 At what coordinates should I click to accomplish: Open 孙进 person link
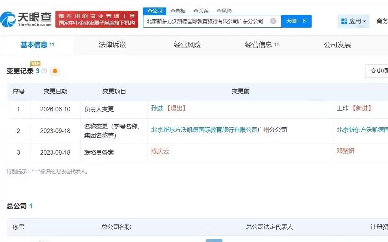click(x=157, y=108)
